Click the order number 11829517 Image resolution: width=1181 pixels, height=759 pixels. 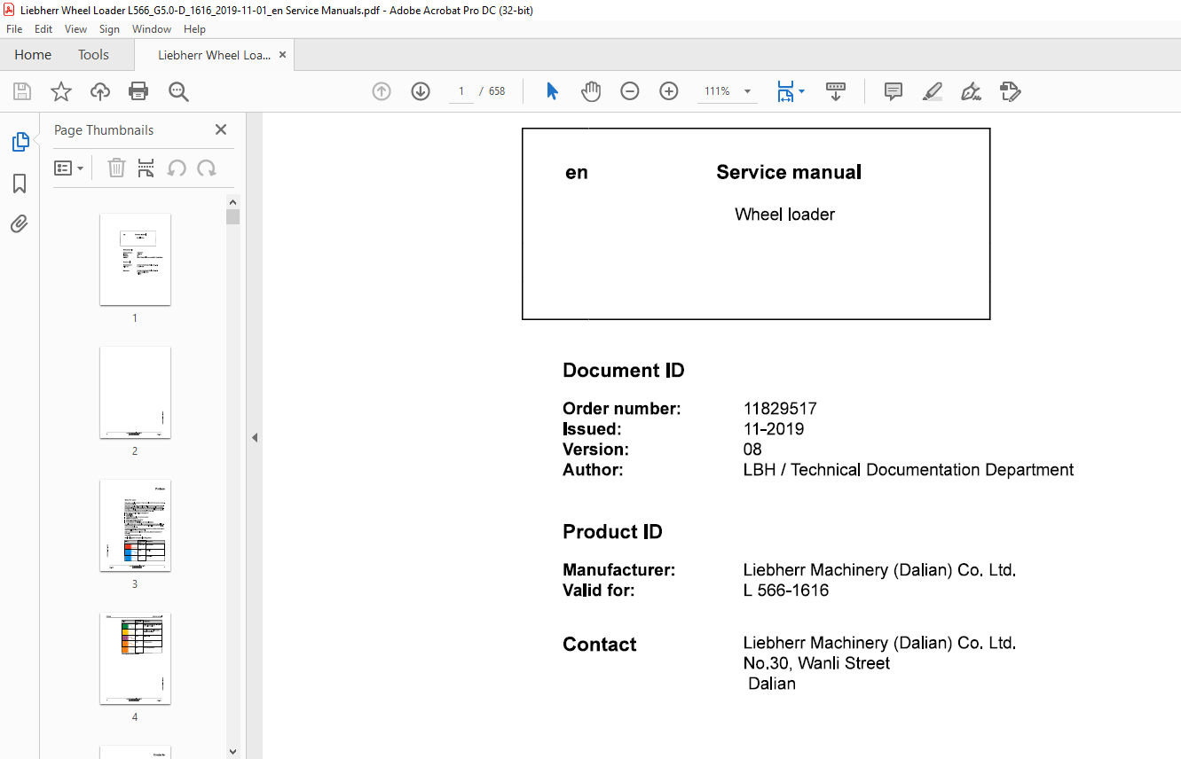tap(780, 409)
